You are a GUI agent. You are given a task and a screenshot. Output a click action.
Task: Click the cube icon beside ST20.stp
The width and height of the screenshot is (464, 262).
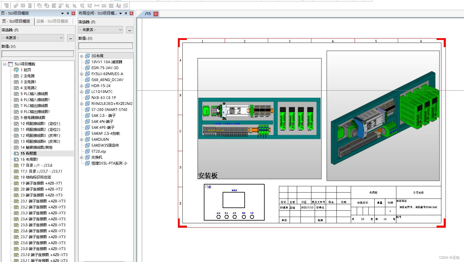coord(87,151)
